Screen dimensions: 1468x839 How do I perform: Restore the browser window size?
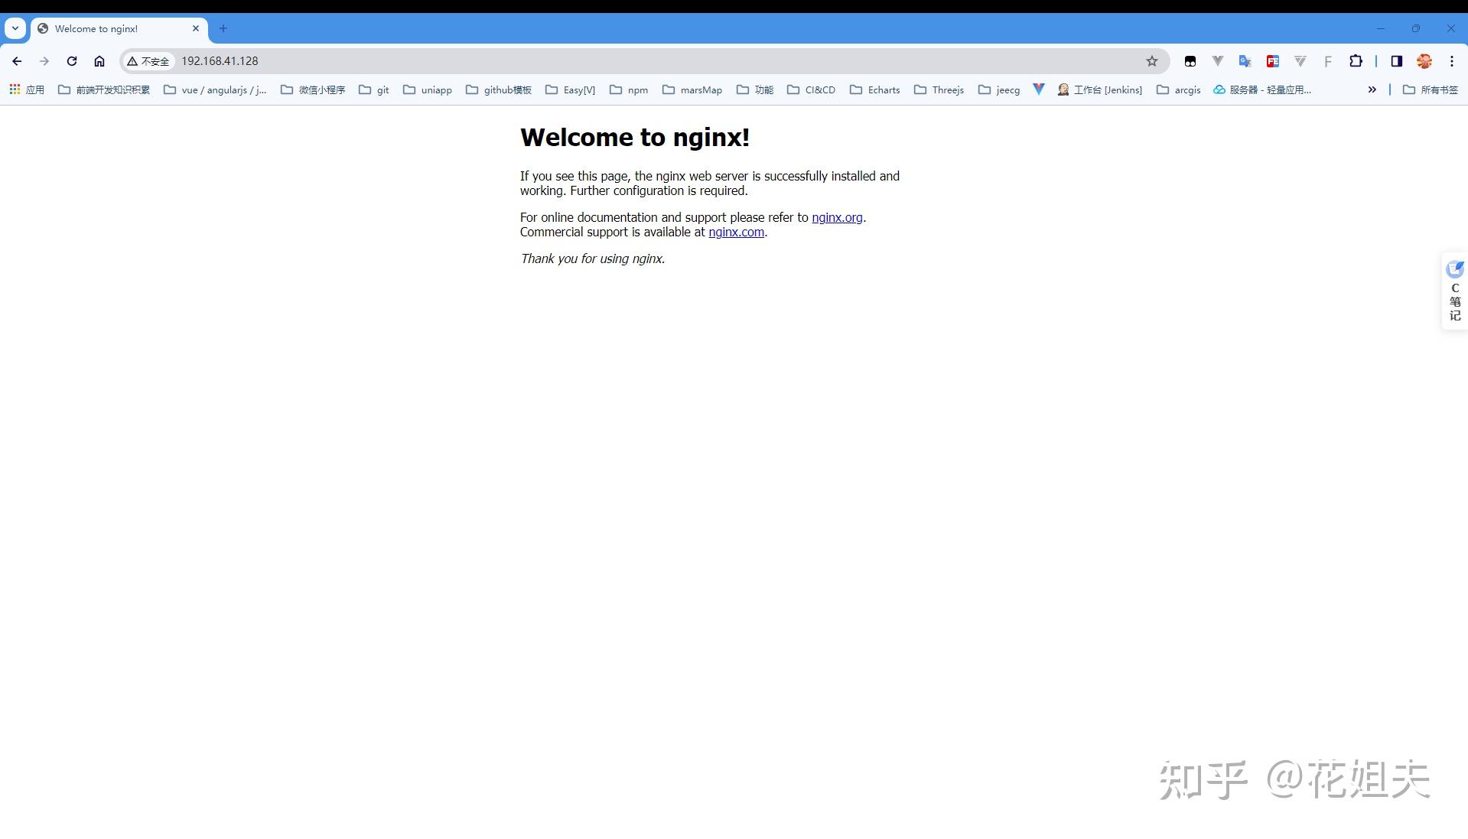click(x=1416, y=28)
